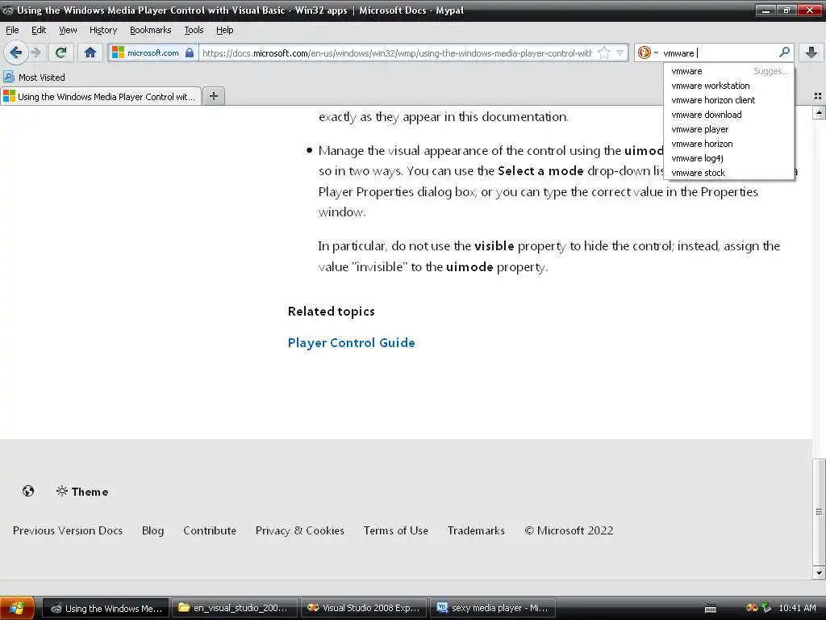Click the scrollbar down arrow

point(819,573)
